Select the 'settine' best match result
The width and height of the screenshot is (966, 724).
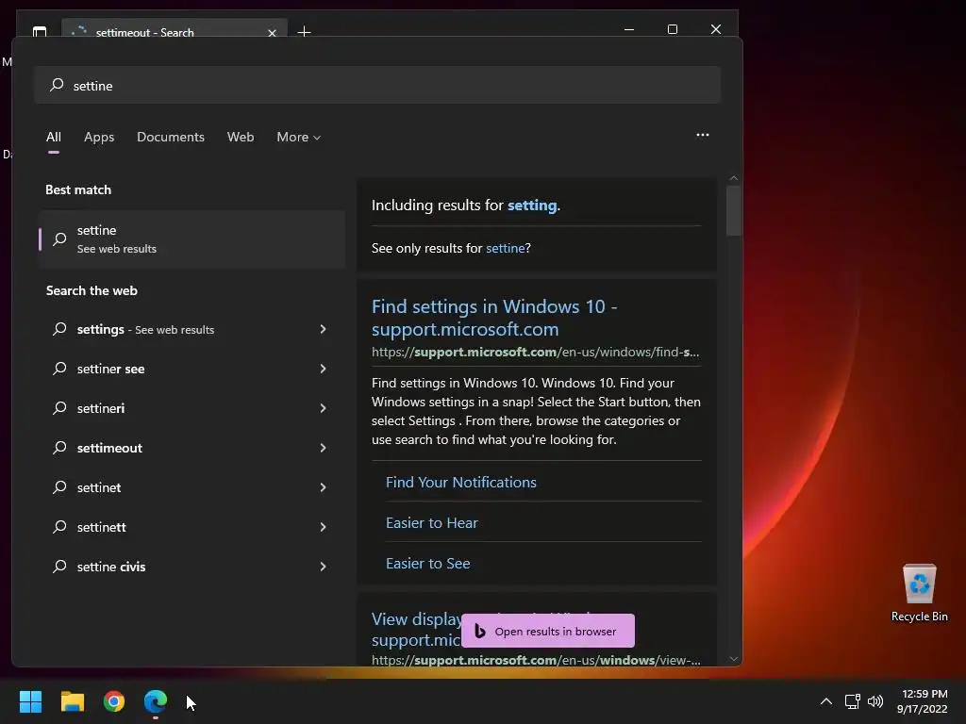tap(192, 239)
